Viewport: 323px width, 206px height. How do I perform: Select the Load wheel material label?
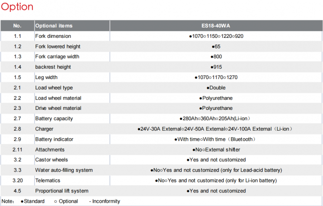[58, 98]
